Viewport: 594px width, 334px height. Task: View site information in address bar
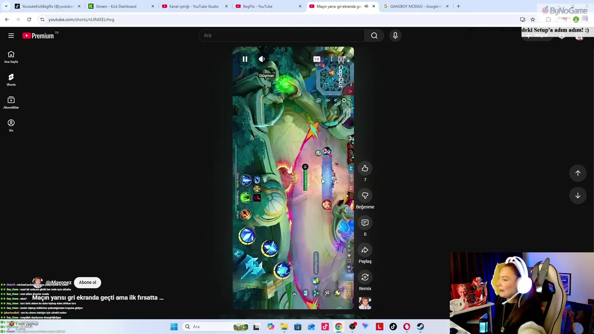[x=42, y=19]
